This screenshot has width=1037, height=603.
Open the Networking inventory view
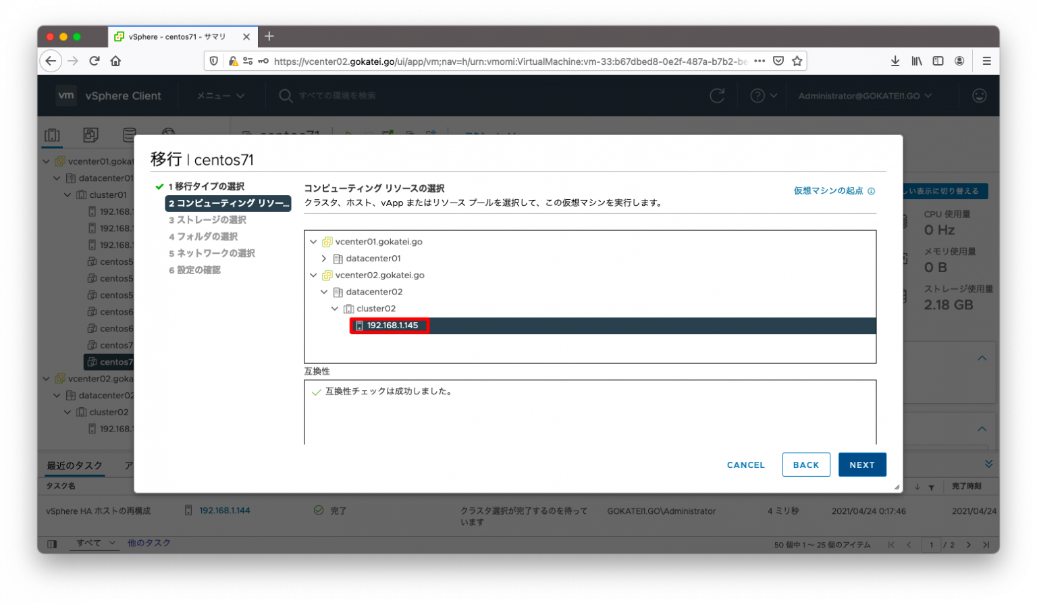pyautogui.click(x=167, y=134)
